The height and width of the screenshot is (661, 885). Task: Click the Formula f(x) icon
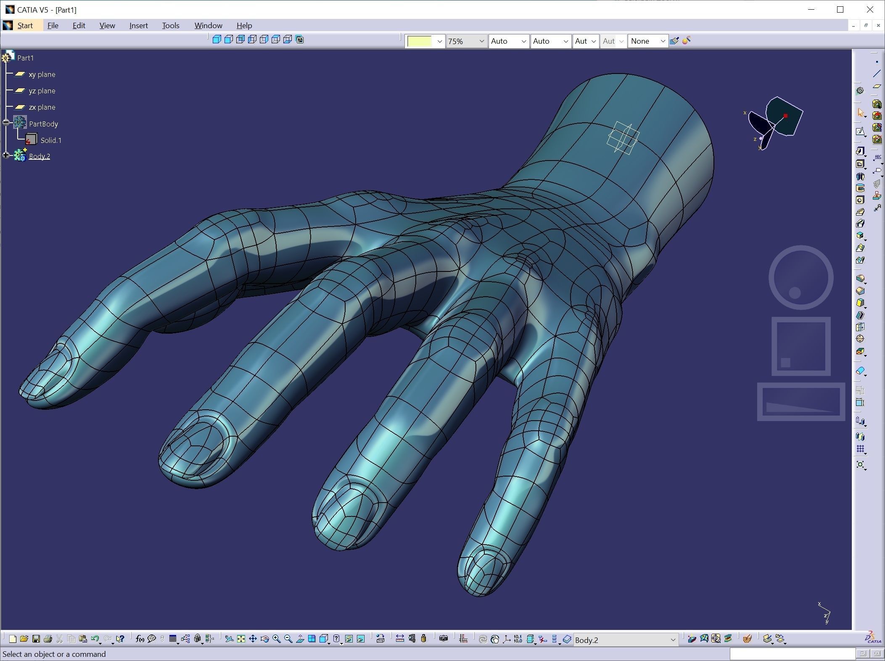(x=140, y=639)
